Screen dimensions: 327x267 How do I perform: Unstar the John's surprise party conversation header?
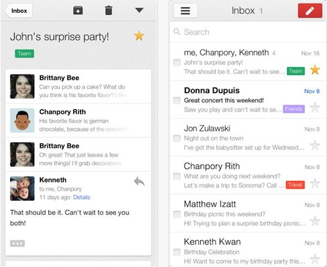pyautogui.click(x=139, y=36)
